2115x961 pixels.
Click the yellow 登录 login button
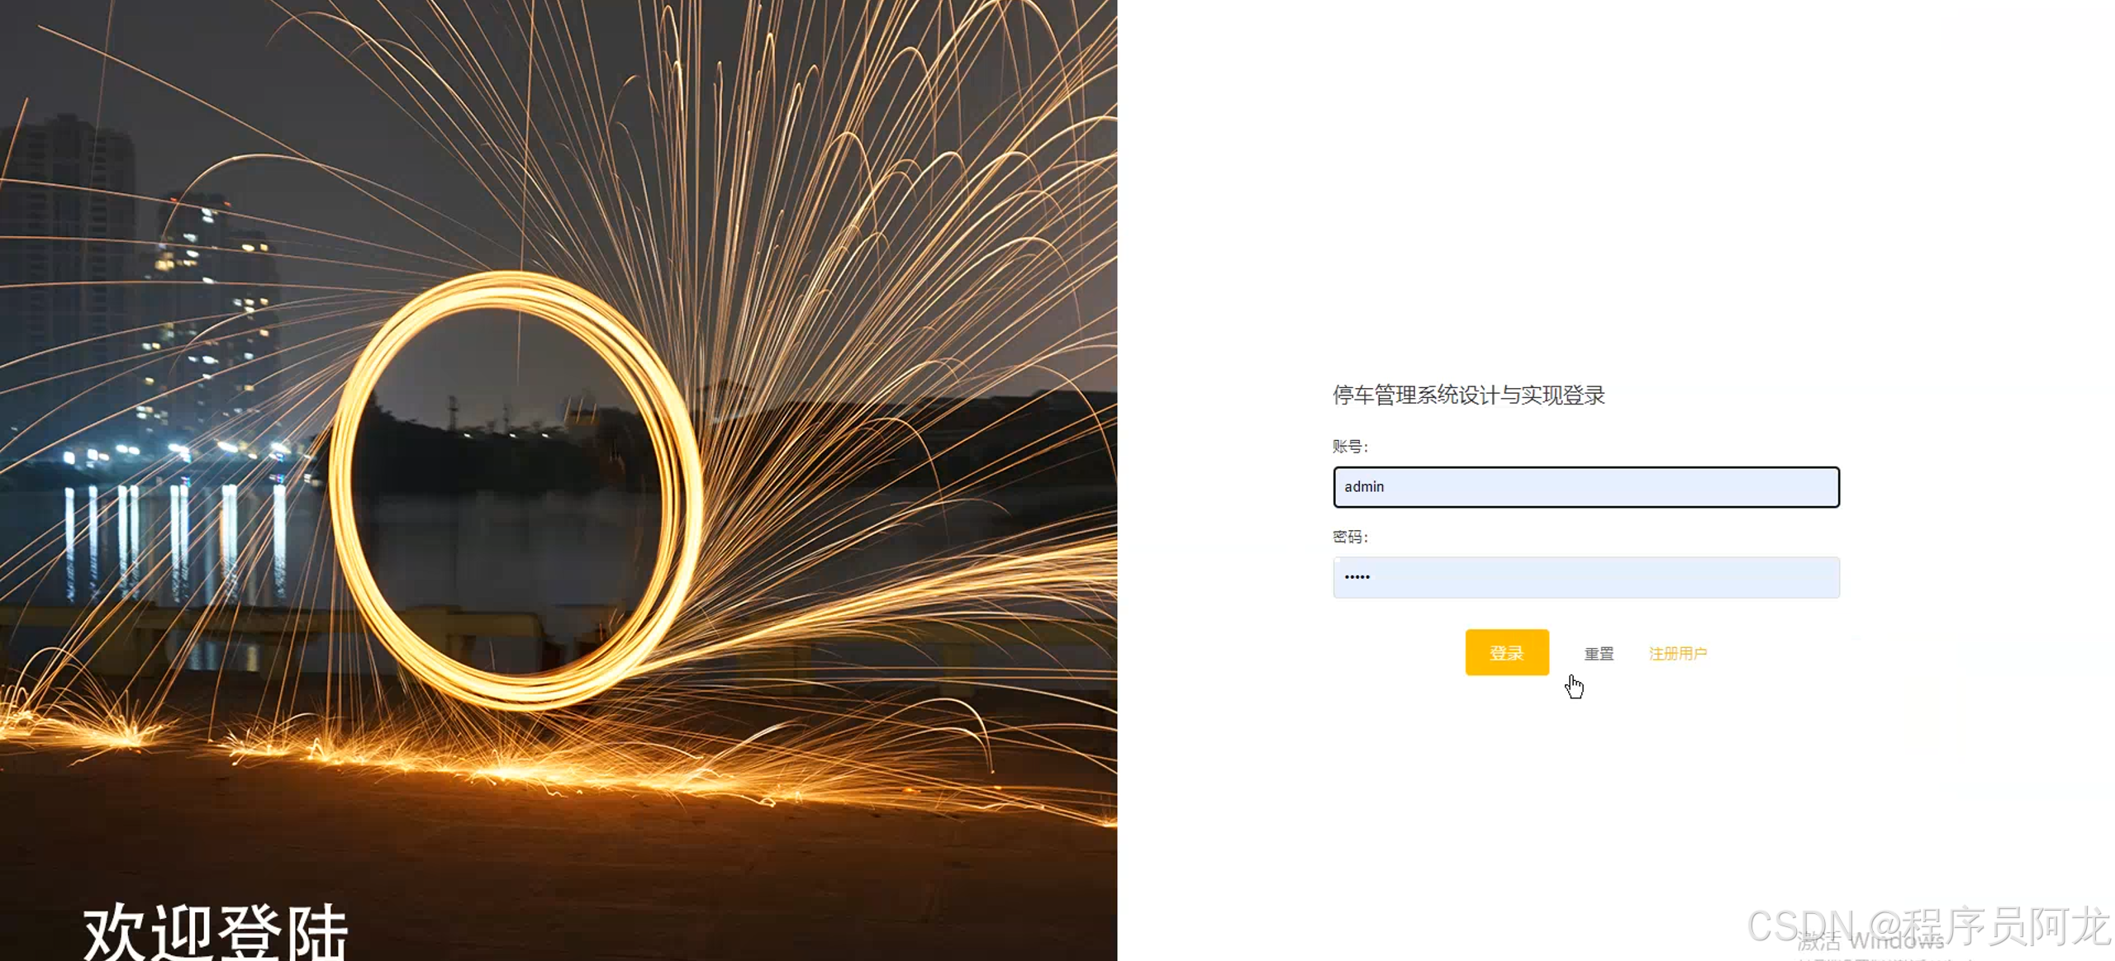[1507, 652]
